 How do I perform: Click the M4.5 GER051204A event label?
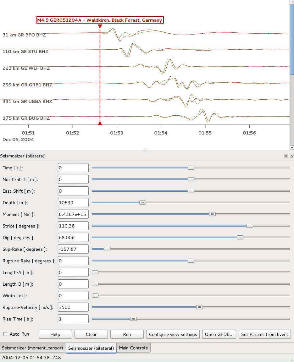click(100, 20)
